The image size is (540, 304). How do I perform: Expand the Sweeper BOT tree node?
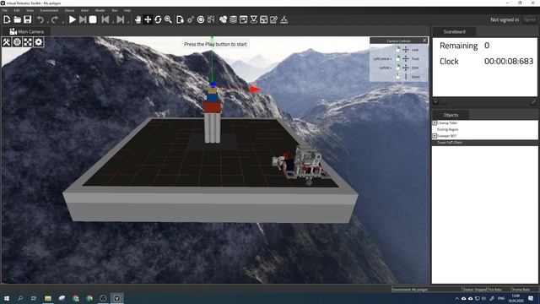pyautogui.click(x=435, y=136)
